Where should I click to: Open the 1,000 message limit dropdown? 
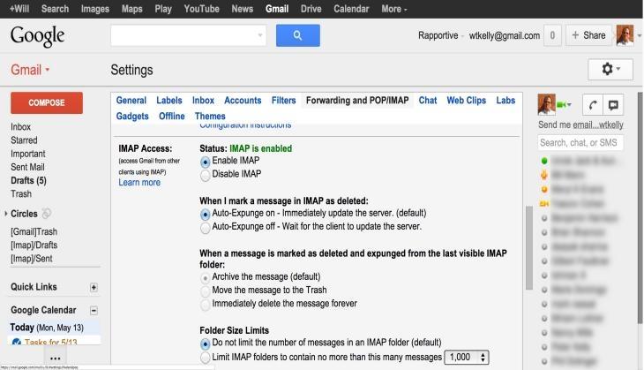click(x=467, y=358)
